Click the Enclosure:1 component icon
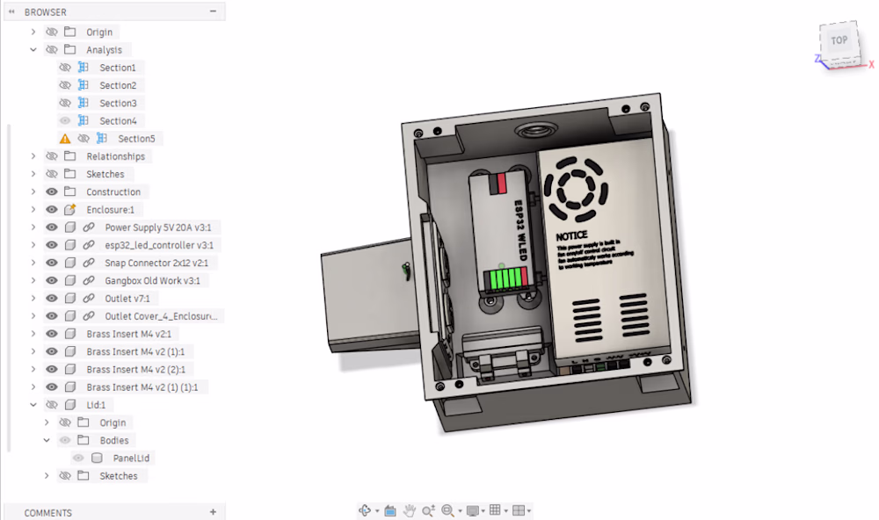This screenshot has height=520, width=879. (x=70, y=210)
